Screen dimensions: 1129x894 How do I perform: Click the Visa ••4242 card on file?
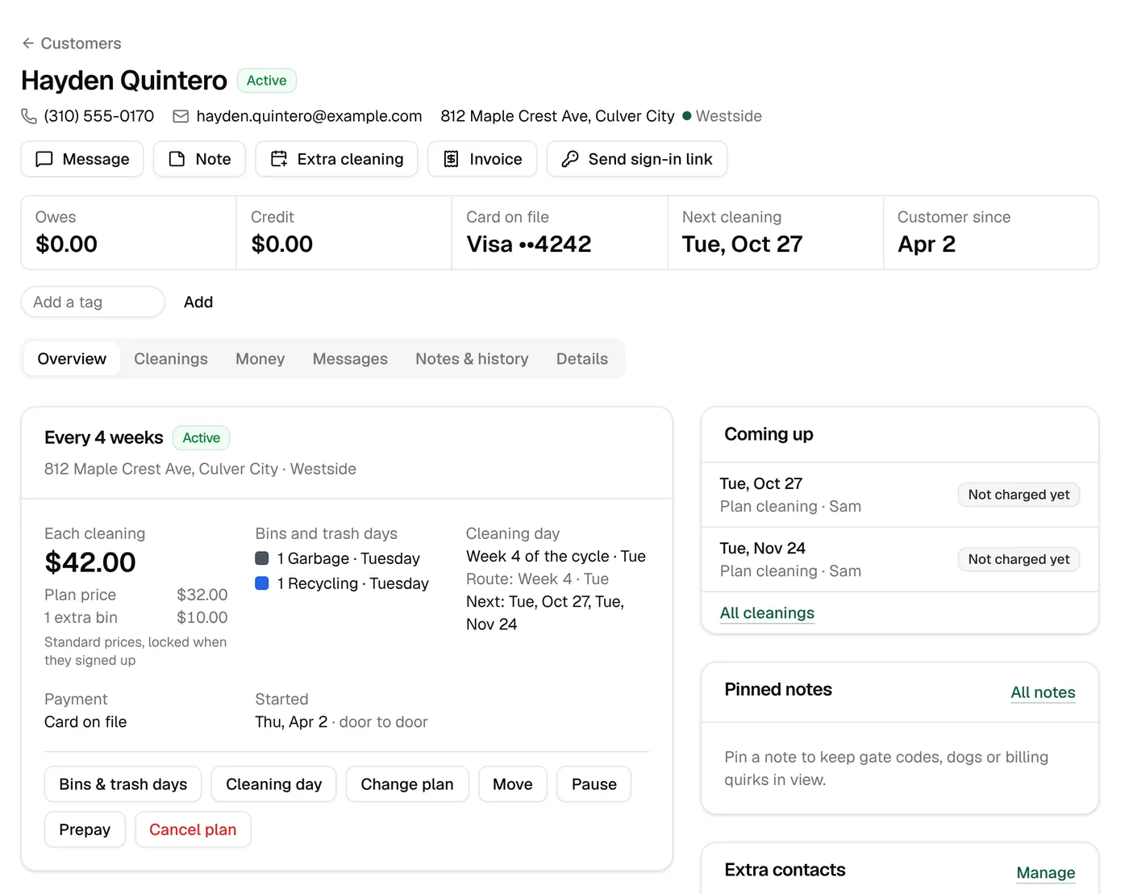pyautogui.click(x=529, y=244)
